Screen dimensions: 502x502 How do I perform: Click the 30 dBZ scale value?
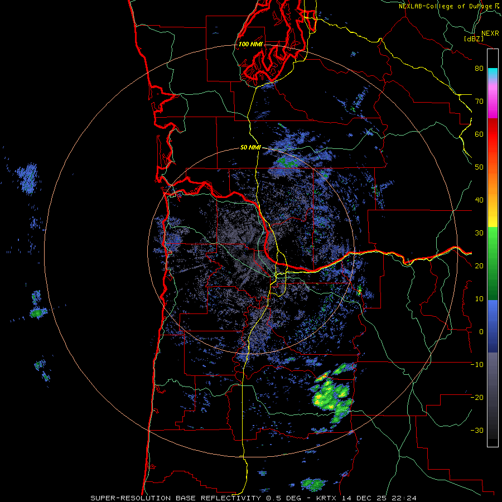point(479,233)
